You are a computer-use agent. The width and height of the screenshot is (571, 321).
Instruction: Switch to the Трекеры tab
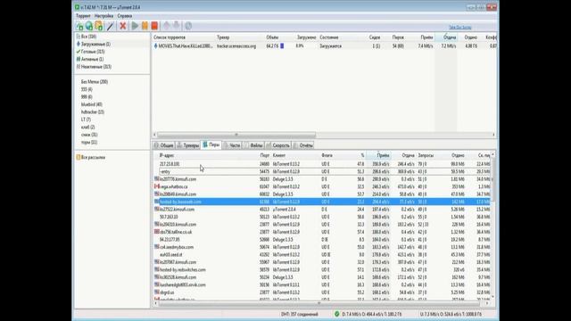[x=188, y=145]
